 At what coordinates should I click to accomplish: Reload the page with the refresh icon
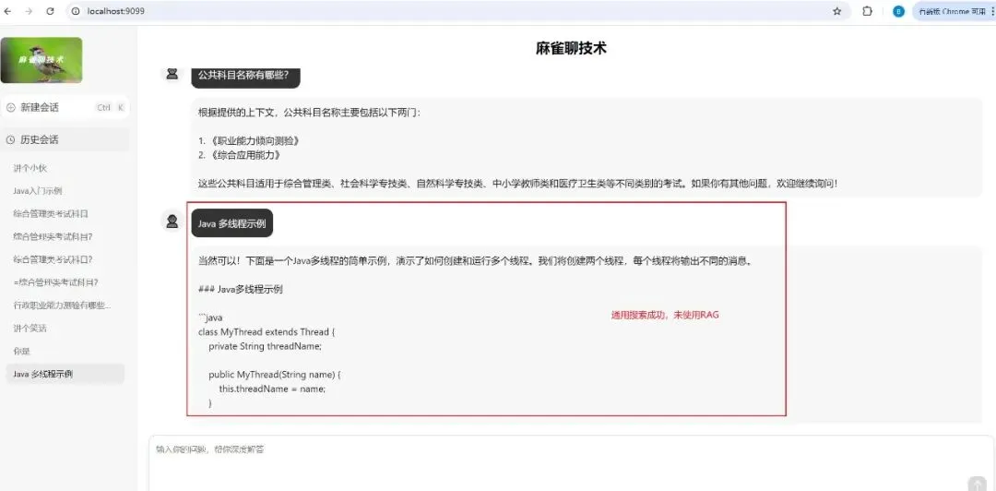(x=51, y=11)
